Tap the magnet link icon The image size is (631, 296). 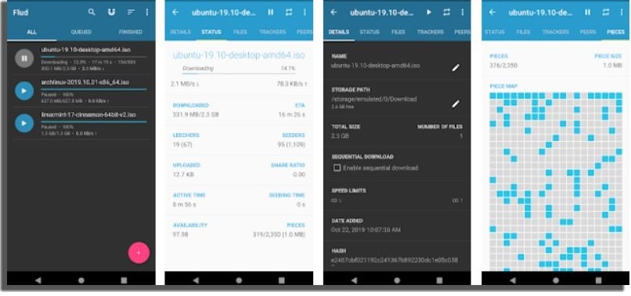coord(111,12)
